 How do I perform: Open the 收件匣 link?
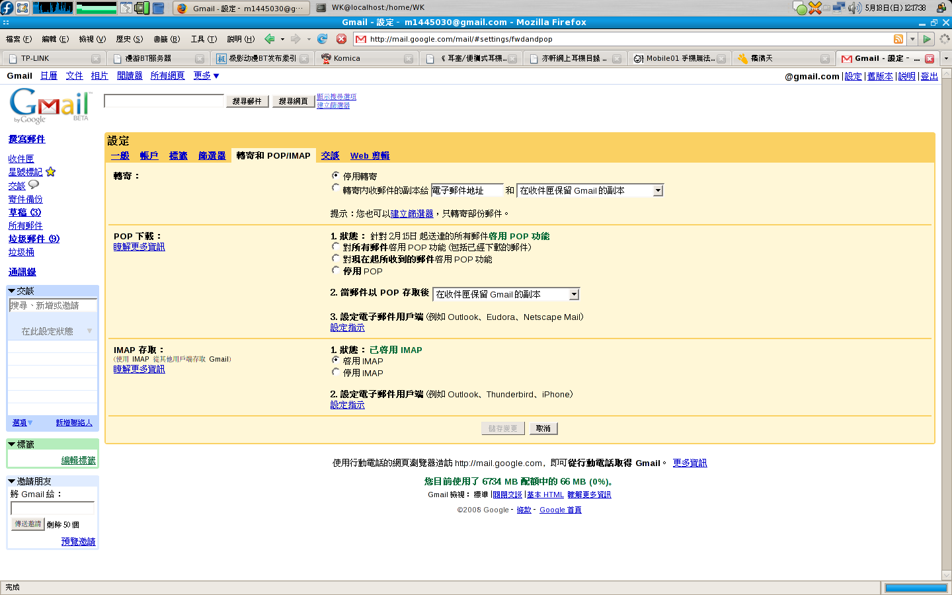[21, 159]
